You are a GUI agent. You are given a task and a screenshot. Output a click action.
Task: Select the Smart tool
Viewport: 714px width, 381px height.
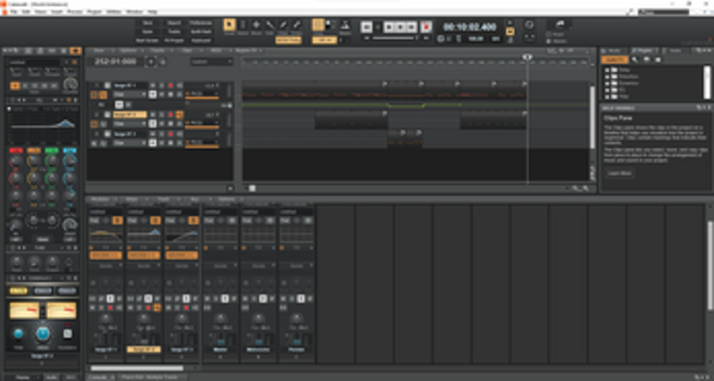click(x=229, y=25)
